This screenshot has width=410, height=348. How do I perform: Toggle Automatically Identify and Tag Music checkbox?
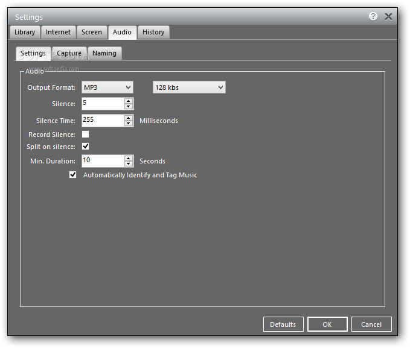click(x=73, y=174)
